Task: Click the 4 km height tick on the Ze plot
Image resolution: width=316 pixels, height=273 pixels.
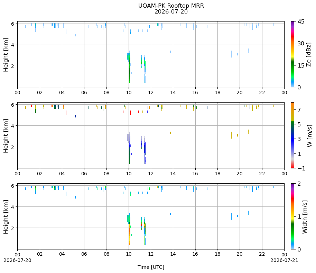Action: click(x=12, y=45)
